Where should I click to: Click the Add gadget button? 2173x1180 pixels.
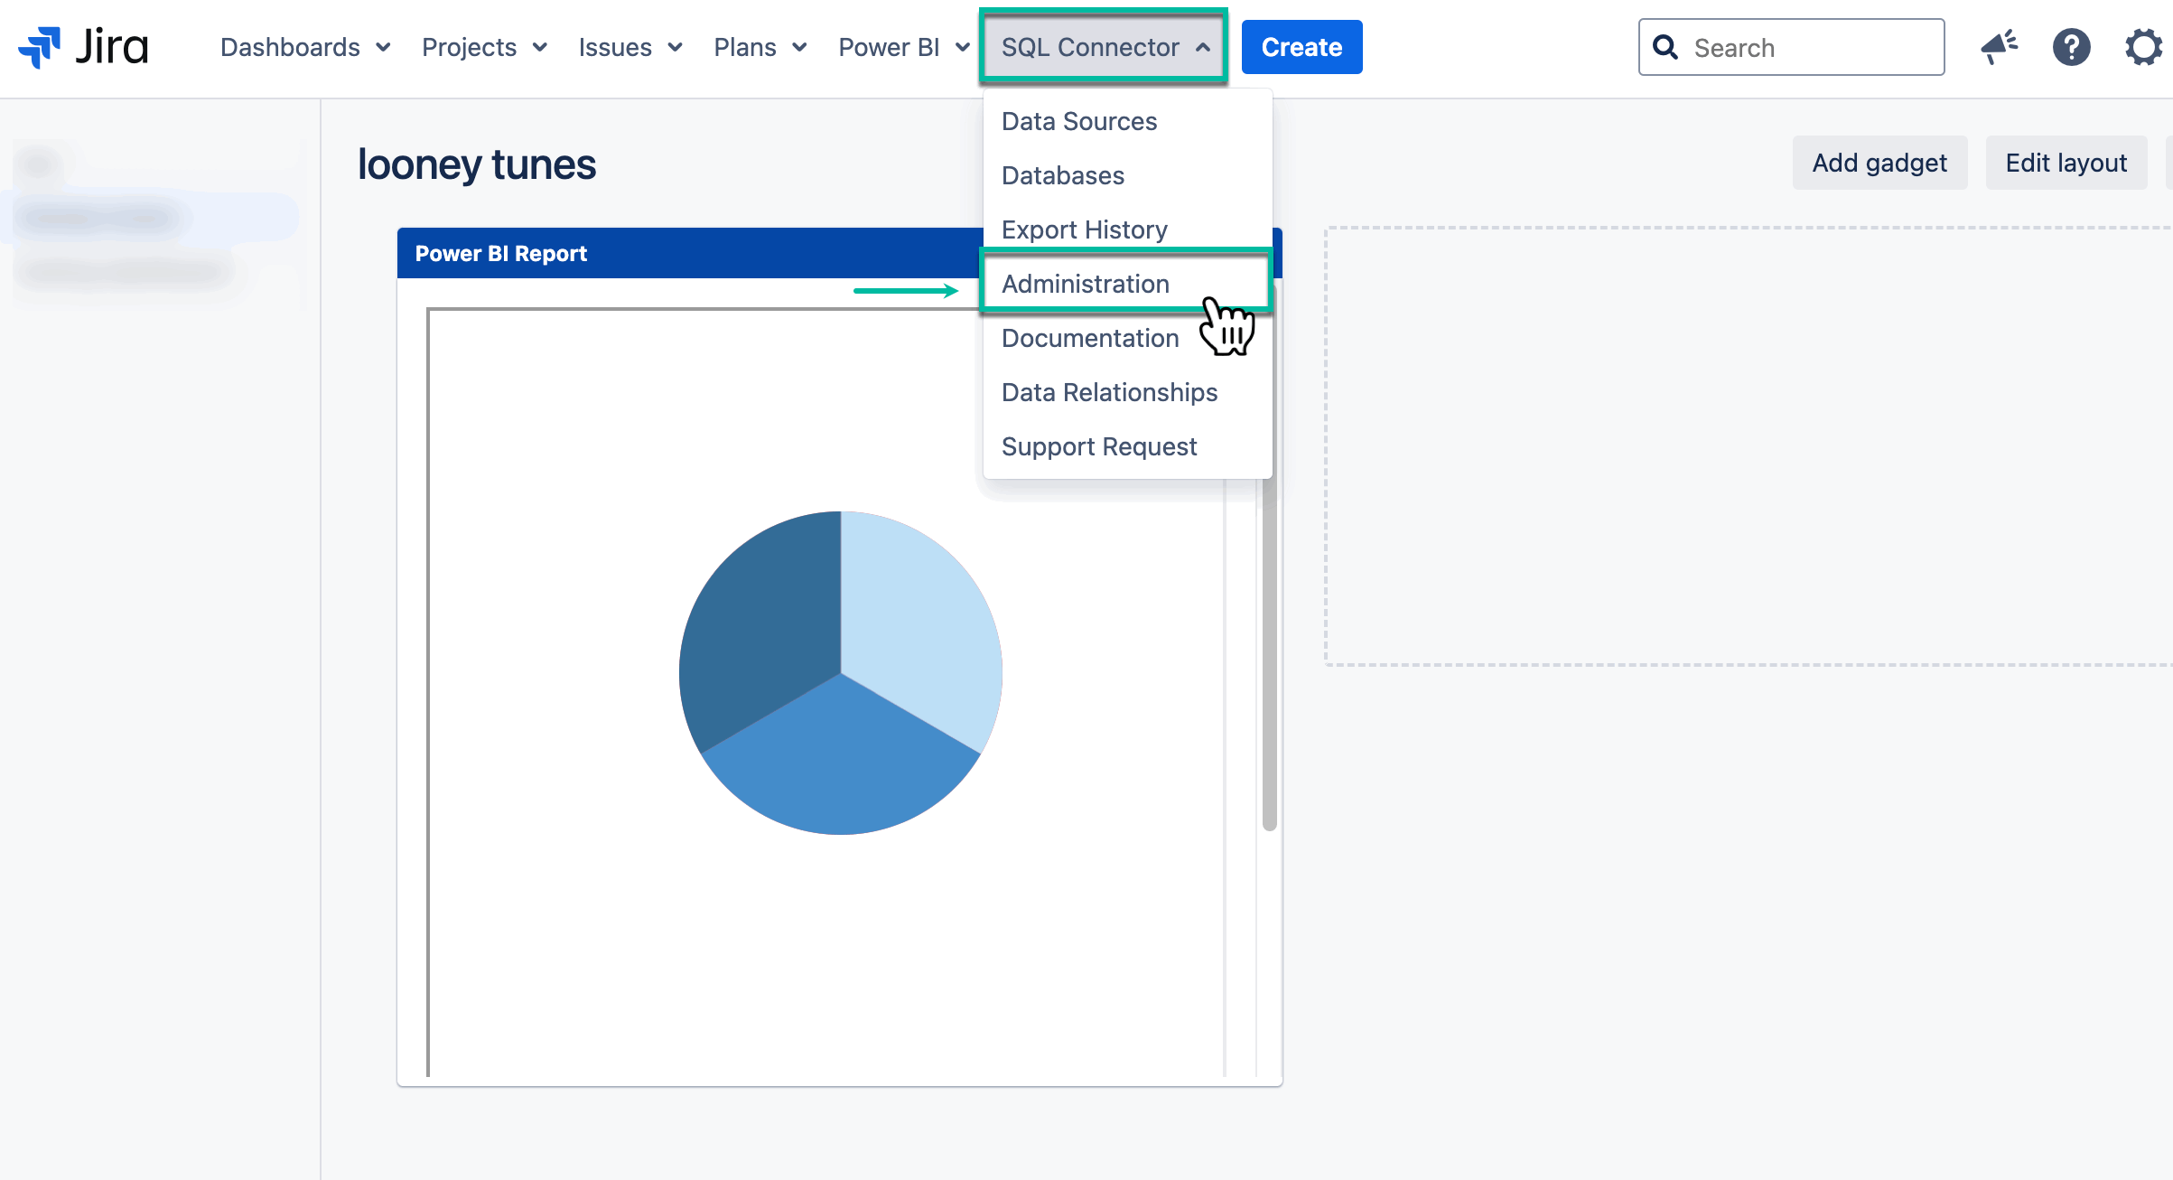tap(1879, 163)
